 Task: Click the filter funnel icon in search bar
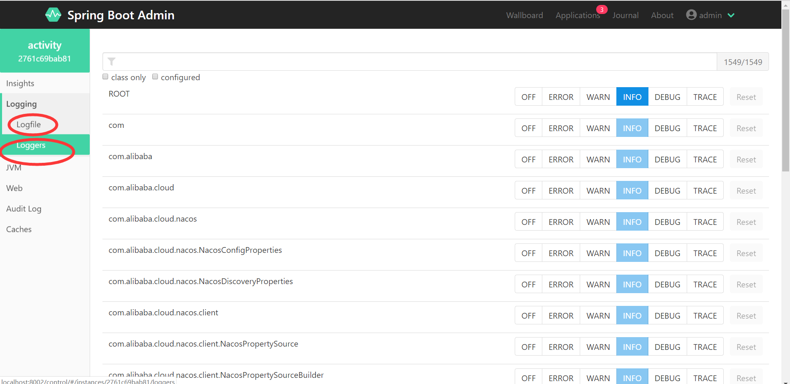(112, 61)
